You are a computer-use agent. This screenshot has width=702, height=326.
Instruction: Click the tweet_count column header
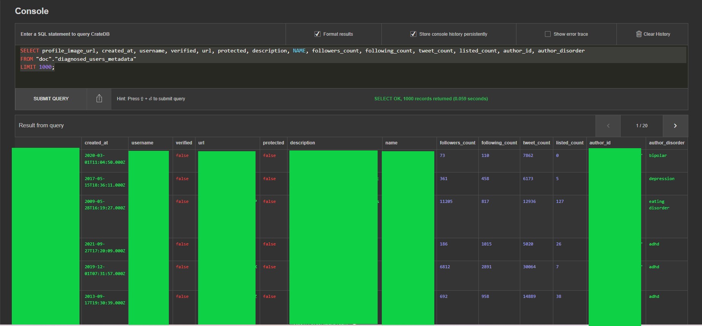tap(536, 143)
